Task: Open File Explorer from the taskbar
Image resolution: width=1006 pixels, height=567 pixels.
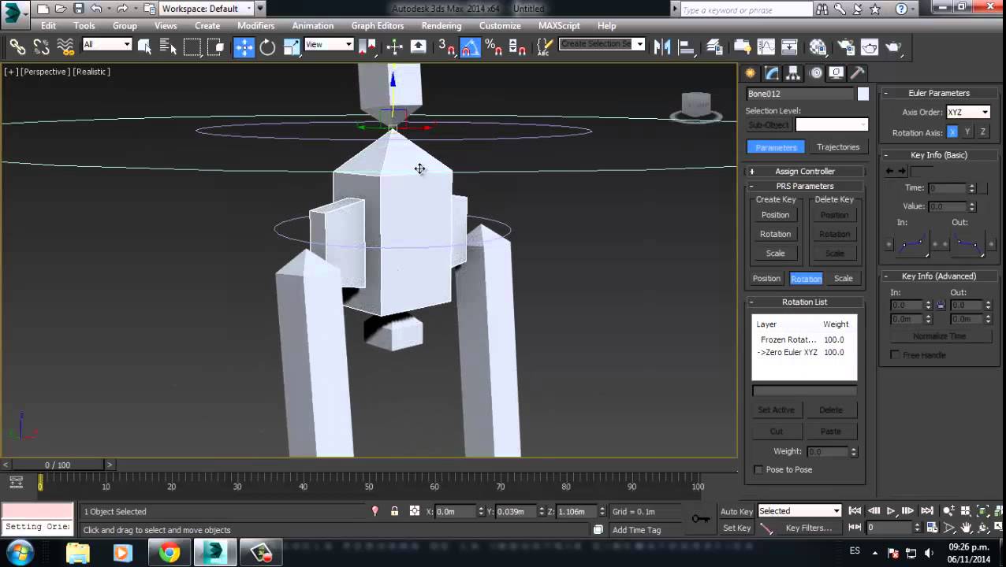Action: coord(77,553)
